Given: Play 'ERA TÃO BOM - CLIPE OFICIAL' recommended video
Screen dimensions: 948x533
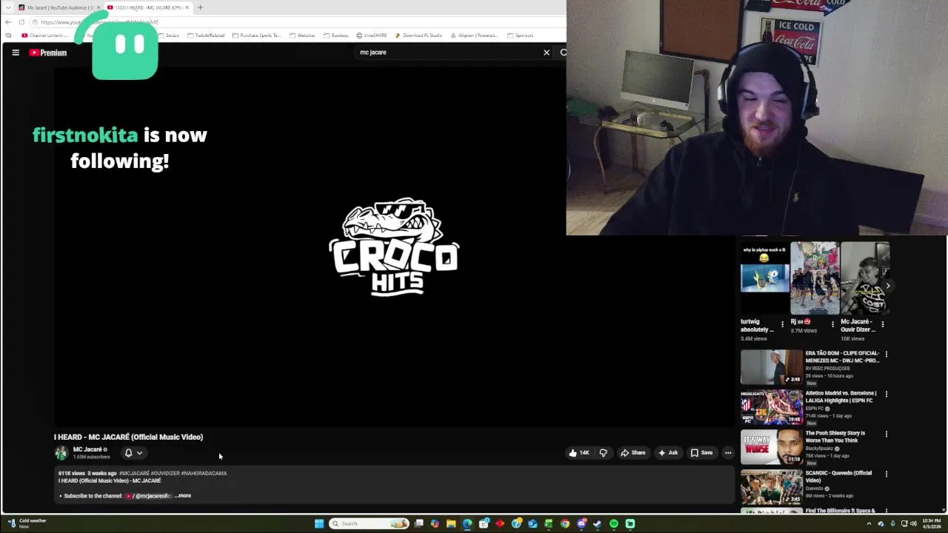Looking at the screenshot, I should 771,366.
